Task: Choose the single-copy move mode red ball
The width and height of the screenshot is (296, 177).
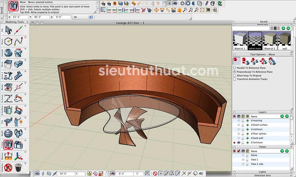Action: tap(236, 61)
